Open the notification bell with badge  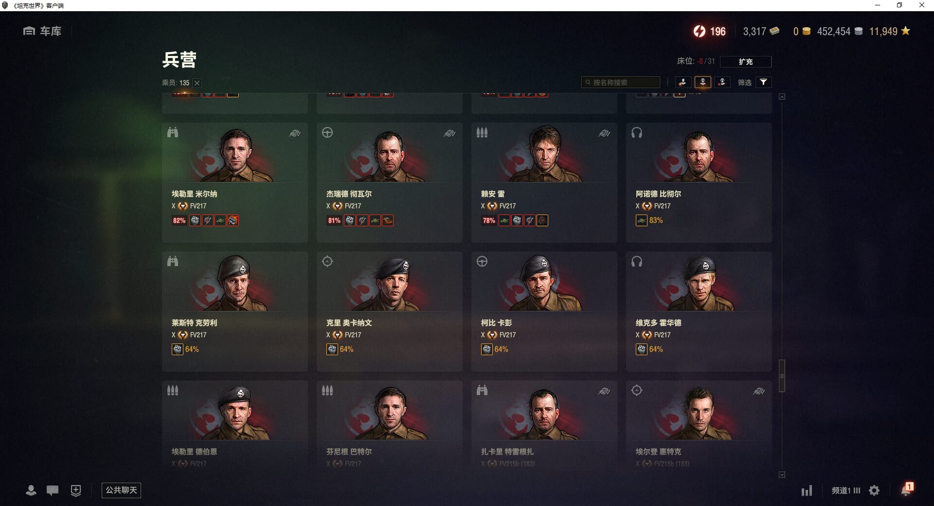pyautogui.click(x=907, y=489)
